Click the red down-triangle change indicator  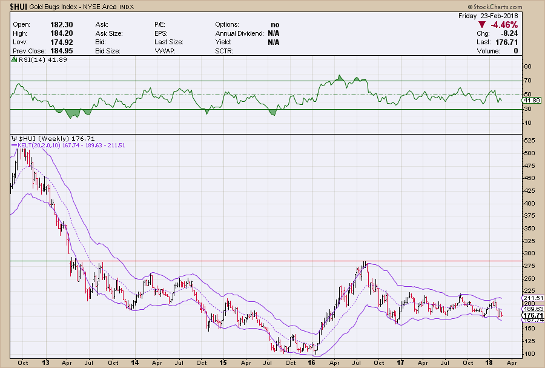(x=482, y=25)
